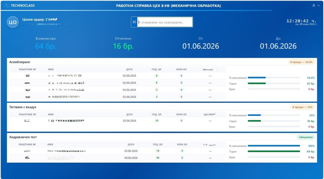Image resolution: width=324 pixels, height=179 pixels.
Task: Click the 'В процес — 34.4%' badge
Action: point(302,62)
